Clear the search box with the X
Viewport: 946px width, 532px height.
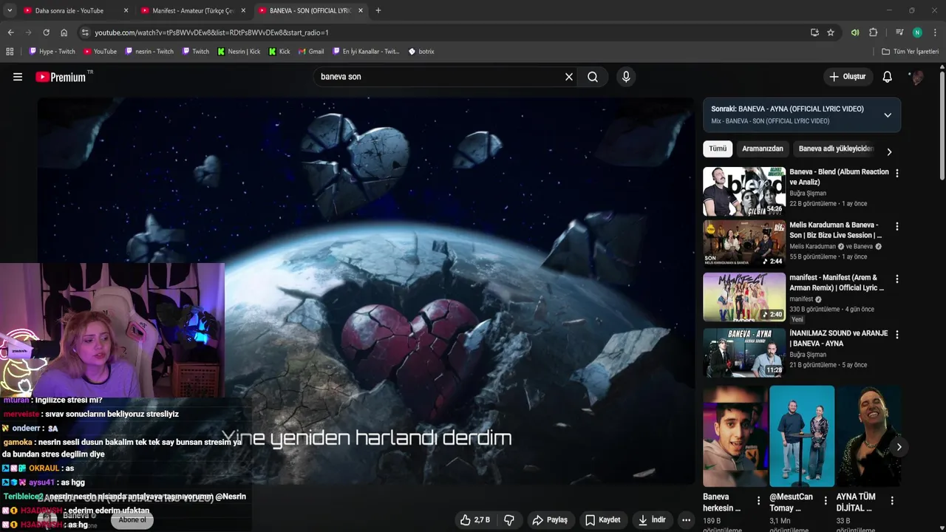569,77
